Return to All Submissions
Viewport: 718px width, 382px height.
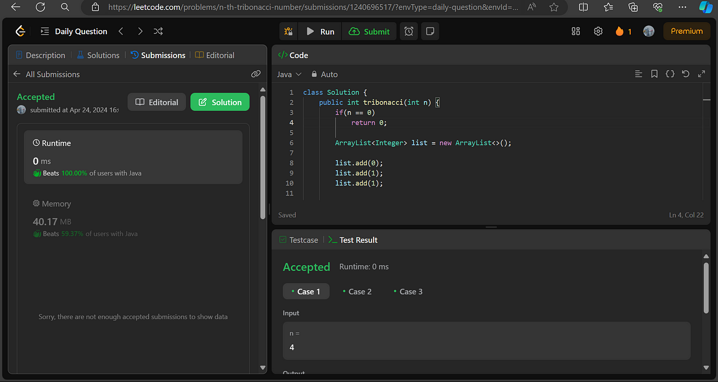[x=47, y=74]
